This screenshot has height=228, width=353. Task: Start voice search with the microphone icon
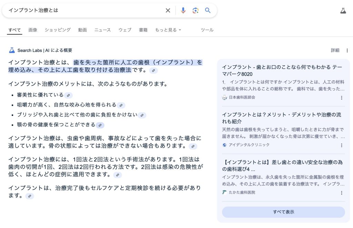tap(183, 10)
